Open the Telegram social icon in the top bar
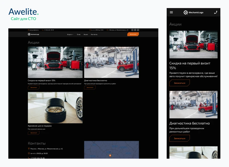The width and height of the screenshot is (229, 167). (x=135, y=30)
